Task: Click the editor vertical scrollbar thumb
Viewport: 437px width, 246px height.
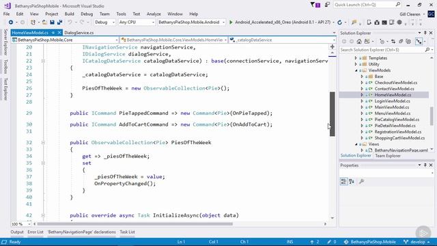Action: coord(333,114)
